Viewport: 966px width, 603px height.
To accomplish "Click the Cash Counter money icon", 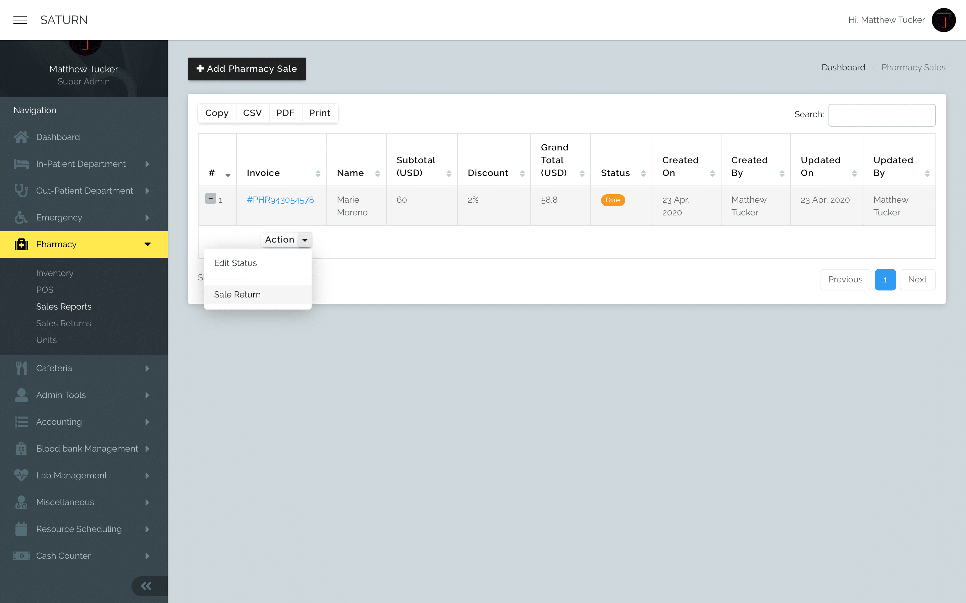I will click(21, 555).
